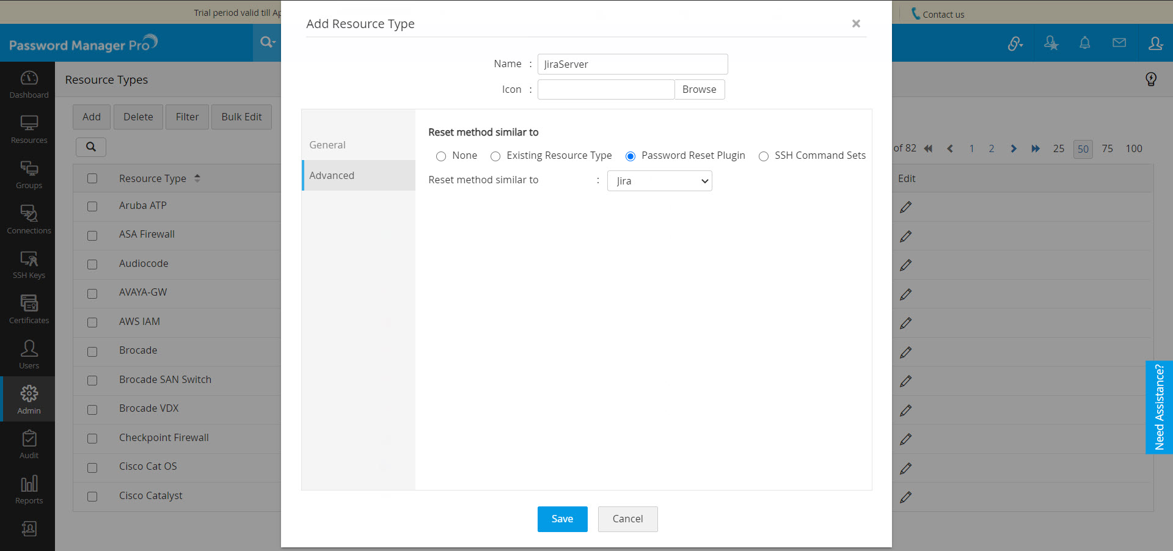Open the Jira reset method dropdown

tap(659, 181)
